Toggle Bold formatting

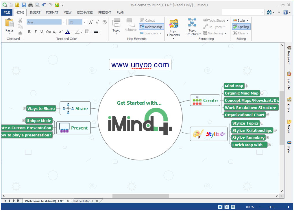point(29,32)
